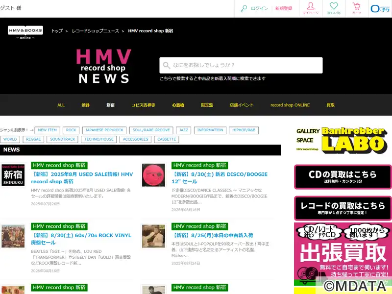
Task: Filter by JAPANESE POP/ROCK genre
Action: coord(104,130)
